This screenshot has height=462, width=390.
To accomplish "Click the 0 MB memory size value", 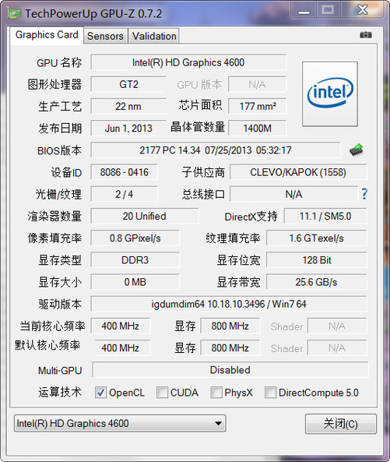I will (135, 282).
